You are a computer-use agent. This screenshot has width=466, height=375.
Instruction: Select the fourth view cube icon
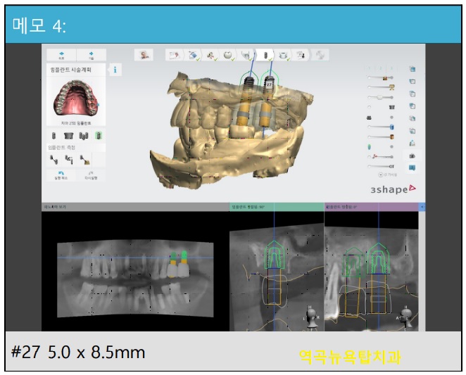pyautogui.click(x=413, y=106)
